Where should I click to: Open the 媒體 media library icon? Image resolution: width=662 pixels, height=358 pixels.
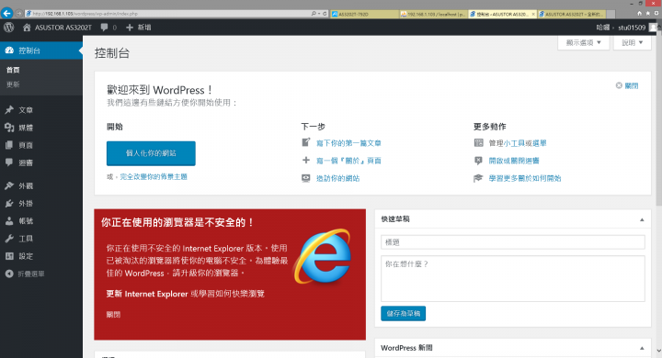pyautogui.click(x=9, y=128)
